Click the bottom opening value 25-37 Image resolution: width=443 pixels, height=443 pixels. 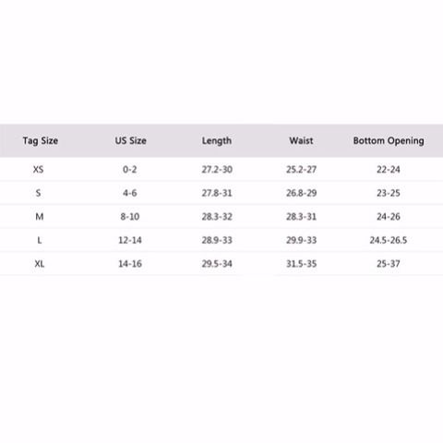pyautogui.click(x=389, y=264)
